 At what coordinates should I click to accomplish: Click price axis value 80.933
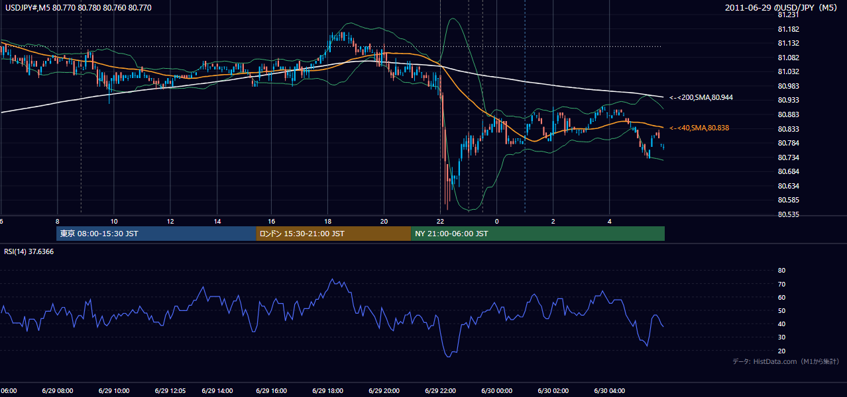tap(788, 100)
